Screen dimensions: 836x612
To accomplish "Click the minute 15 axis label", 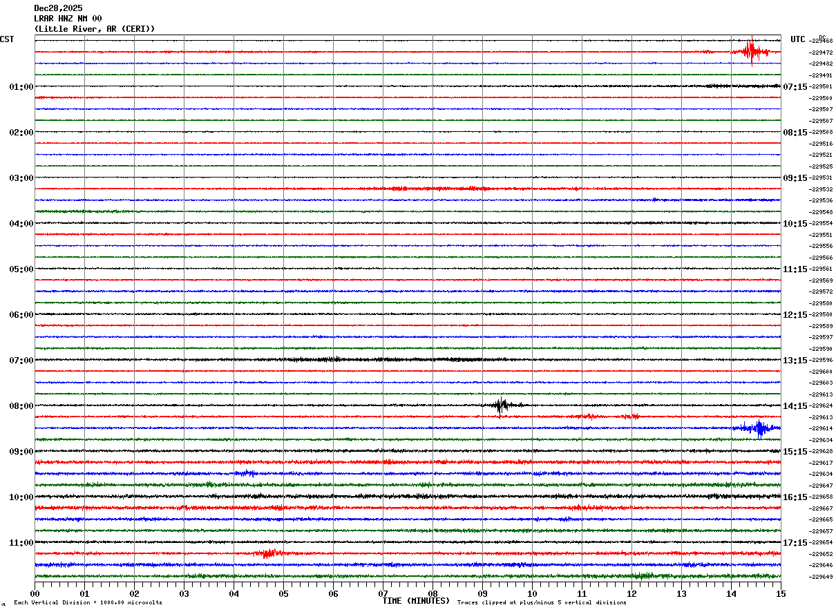I will (781, 593).
